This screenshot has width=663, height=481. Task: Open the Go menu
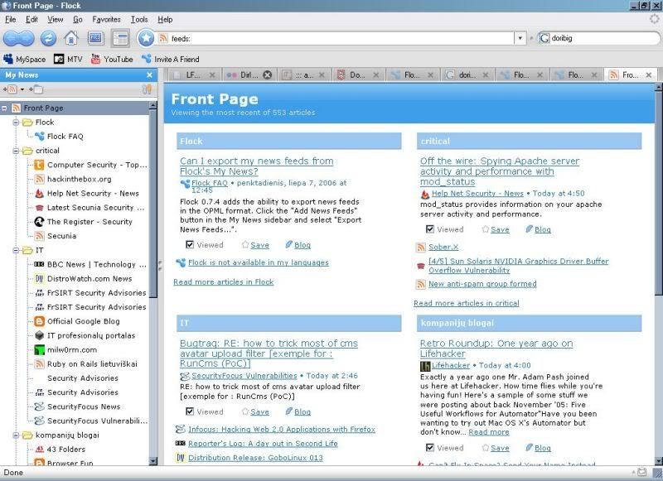point(77,19)
